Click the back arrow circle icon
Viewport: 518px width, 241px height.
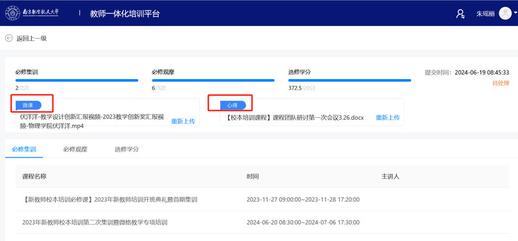(x=8, y=38)
